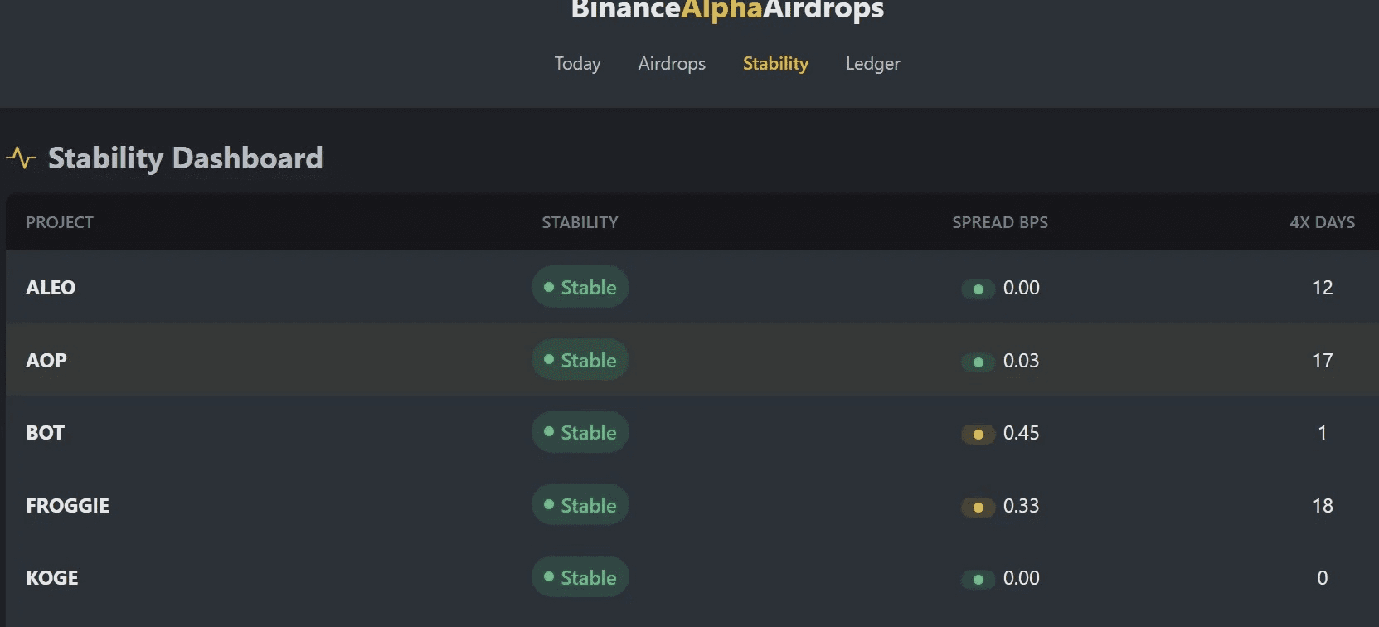Screen dimensions: 1379x627
Task: Click KOGE's green spread indicator dot
Action: [978, 579]
